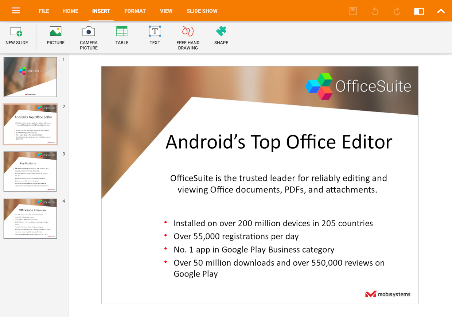Select slide 1 thumbnail

(30, 77)
